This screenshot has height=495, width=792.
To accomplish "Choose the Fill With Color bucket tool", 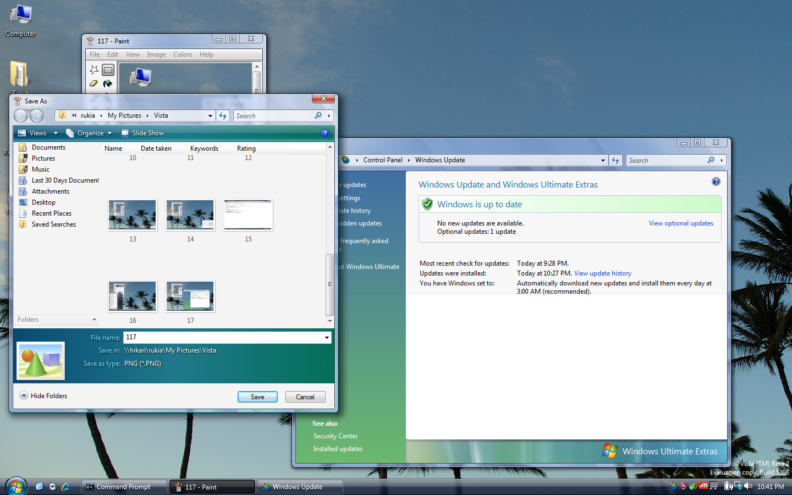I will [108, 84].
